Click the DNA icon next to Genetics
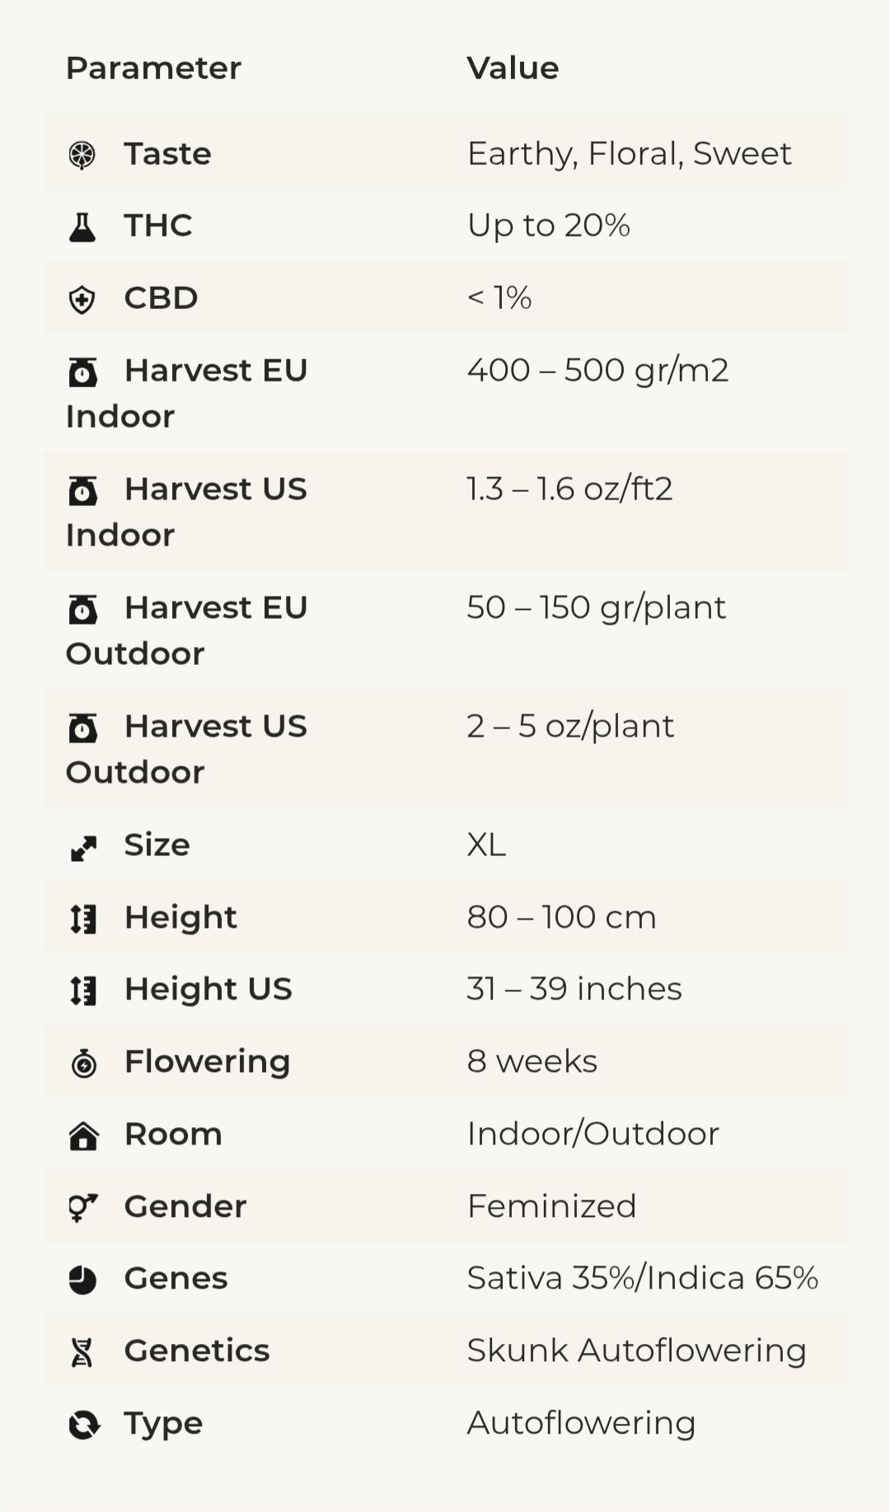 click(82, 1352)
